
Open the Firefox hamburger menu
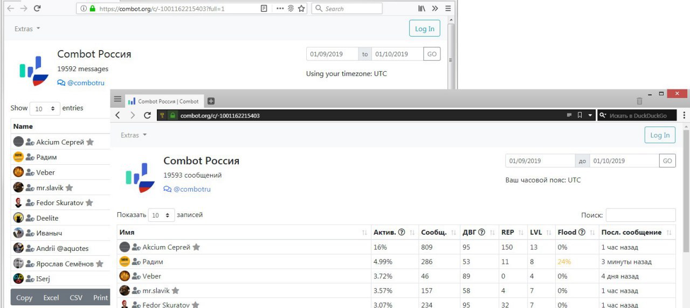tap(448, 9)
